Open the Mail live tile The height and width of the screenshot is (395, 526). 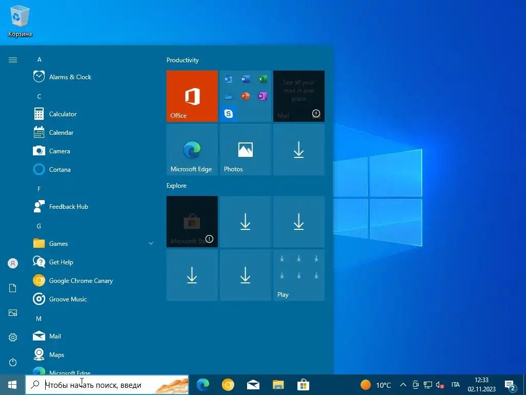pyautogui.click(x=299, y=96)
